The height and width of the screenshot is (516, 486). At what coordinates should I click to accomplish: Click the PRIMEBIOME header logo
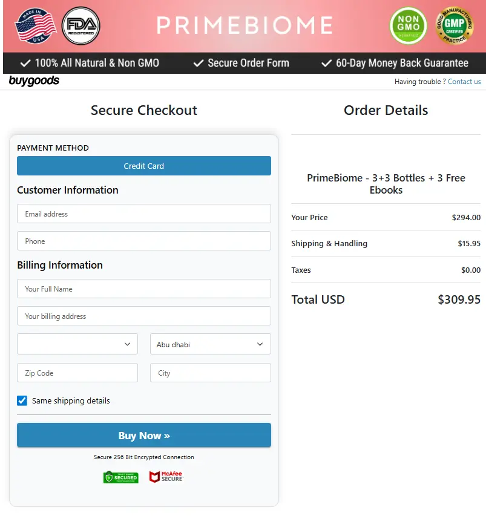(x=244, y=25)
